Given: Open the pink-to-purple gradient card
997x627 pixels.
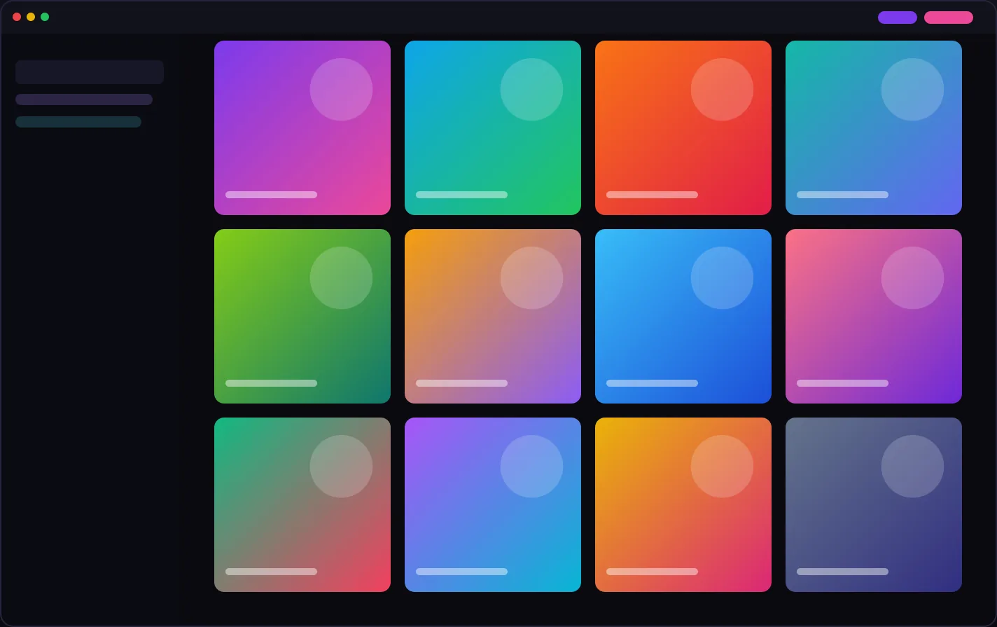Looking at the screenshot, I should (x=874, y=316).
